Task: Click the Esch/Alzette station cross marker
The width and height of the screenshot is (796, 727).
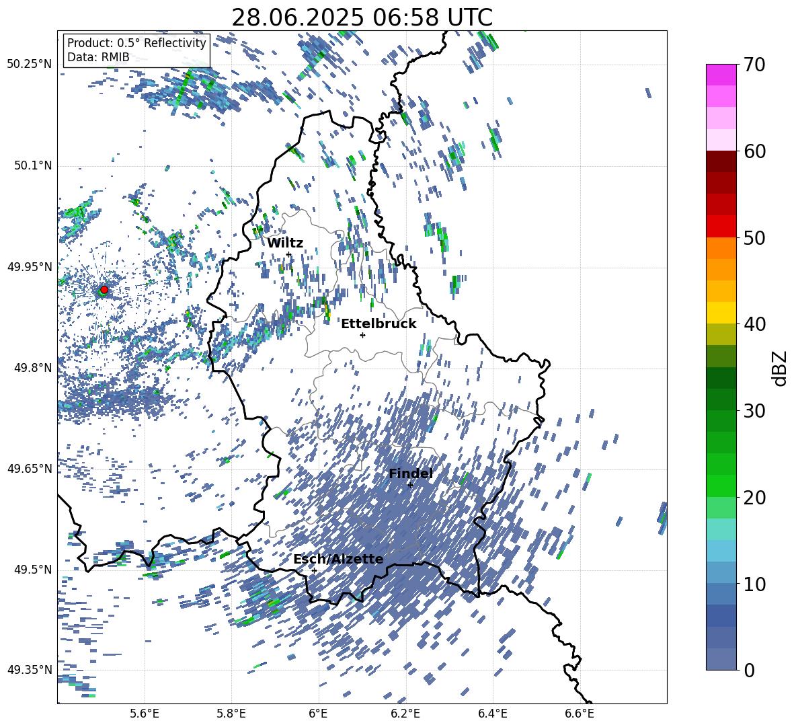Action: point(314,570)
